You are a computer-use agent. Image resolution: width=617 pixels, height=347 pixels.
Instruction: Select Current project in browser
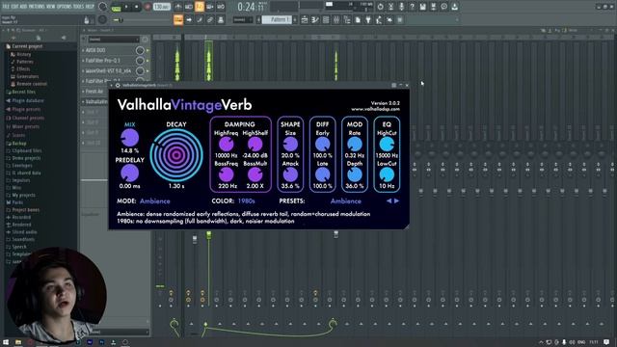(27, 46)
